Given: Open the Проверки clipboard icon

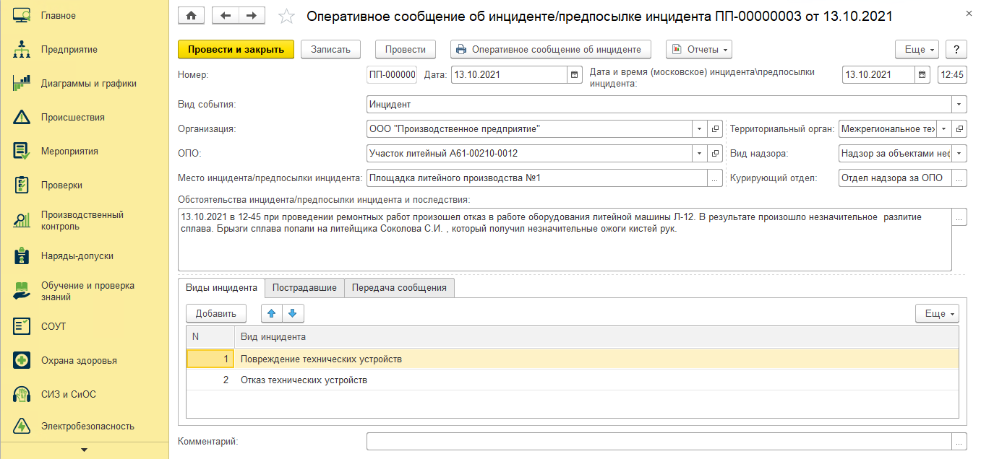Looking at the screenshot, I should click(22, 185).
